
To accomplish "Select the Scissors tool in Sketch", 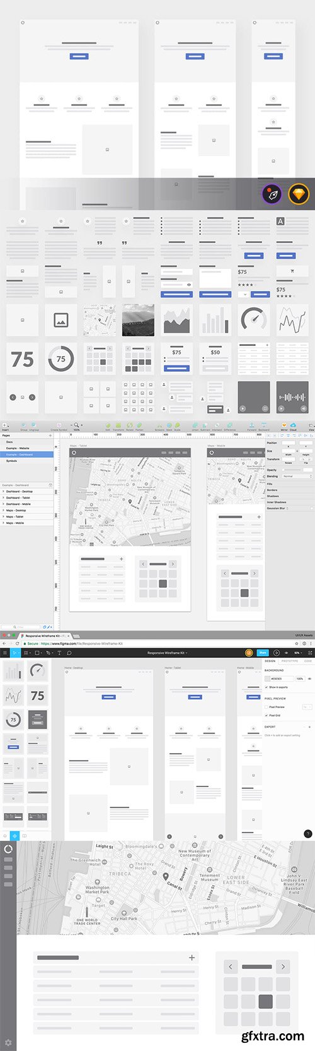I will pos(159,426).
